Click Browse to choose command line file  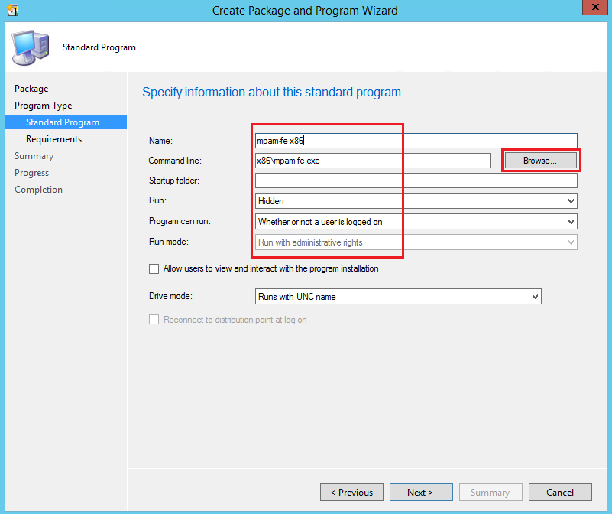coord(539,161)
